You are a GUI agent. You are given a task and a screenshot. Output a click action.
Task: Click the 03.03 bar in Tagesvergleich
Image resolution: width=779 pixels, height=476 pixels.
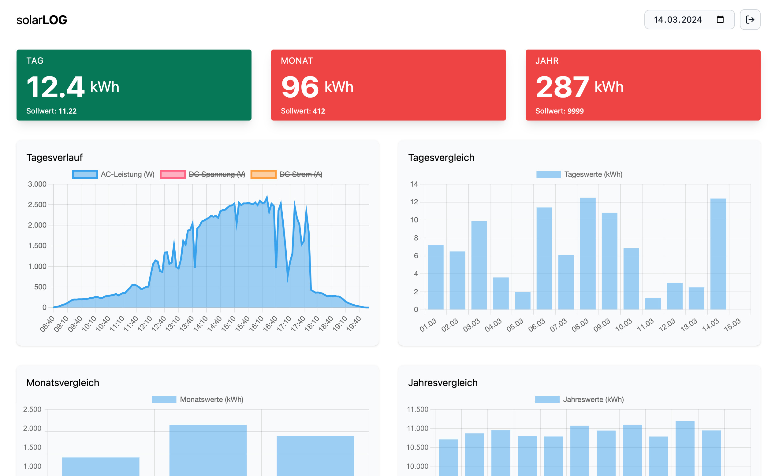click(x=479, y=265)
